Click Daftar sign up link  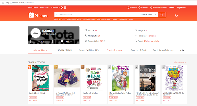point(172,8)
